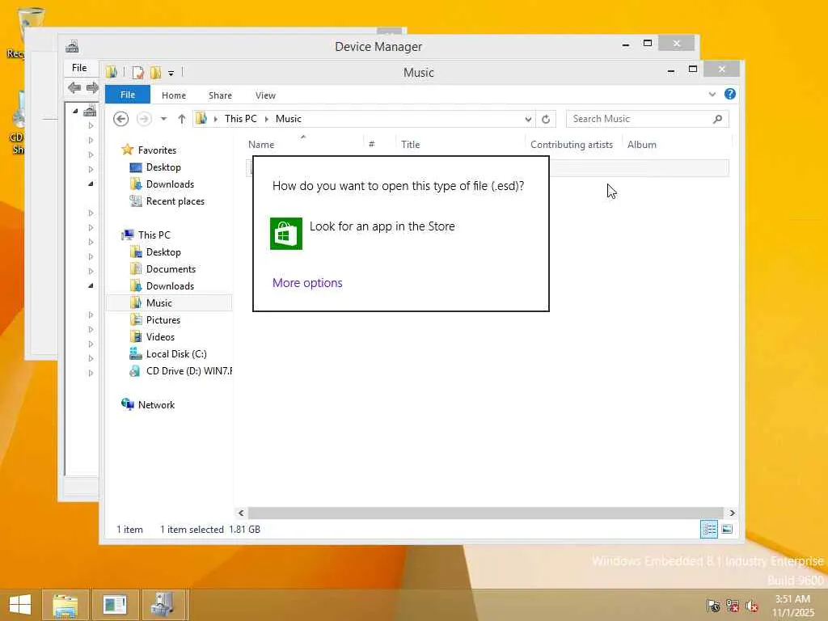Collapse the root computer node in Device Manager

tap(75, 111)
